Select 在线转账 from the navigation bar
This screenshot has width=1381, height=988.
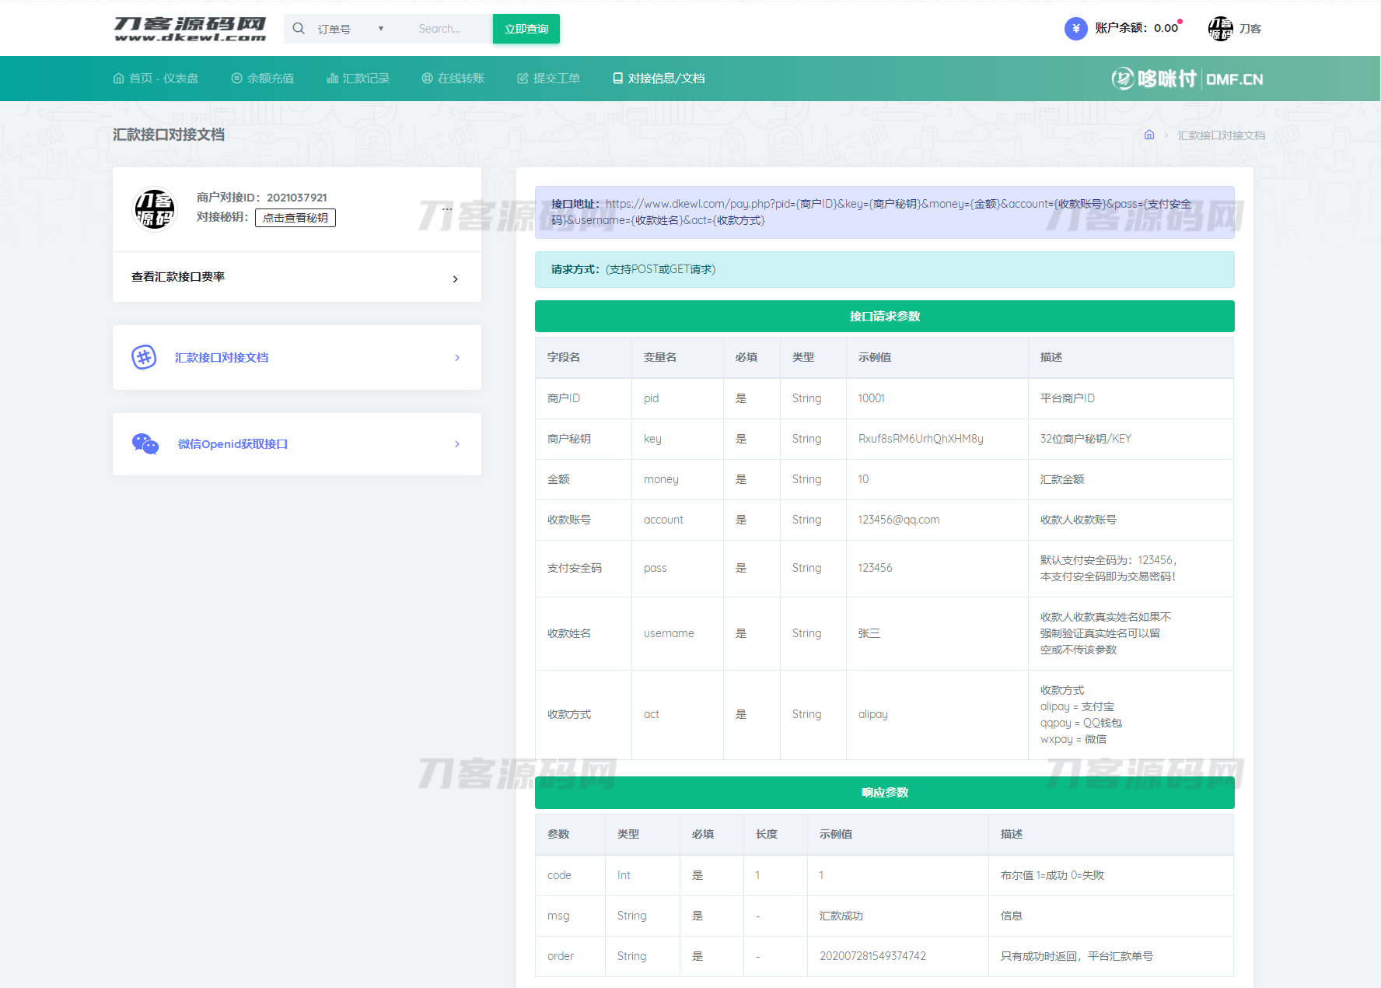click(453, 79)
